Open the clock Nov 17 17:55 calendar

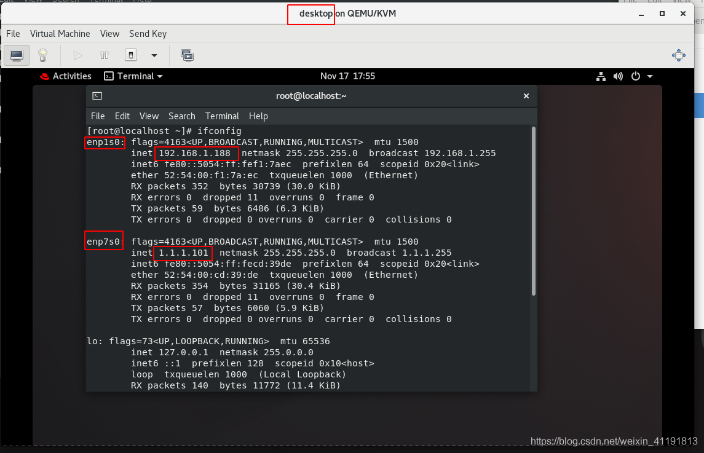coord(347,76)
